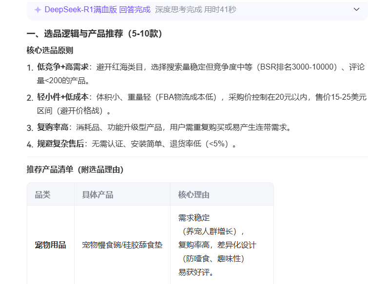This screenshot has height=284, width=368.
Task: Click the 品类 table column header
Action: click(42, 195)
